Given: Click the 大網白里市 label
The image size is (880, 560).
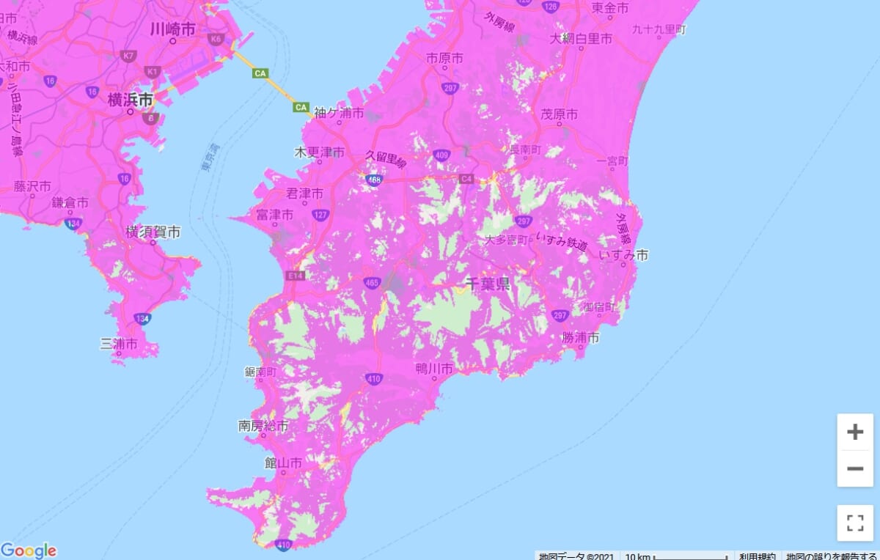Looking at the screenshot, I should coord(582,38).
